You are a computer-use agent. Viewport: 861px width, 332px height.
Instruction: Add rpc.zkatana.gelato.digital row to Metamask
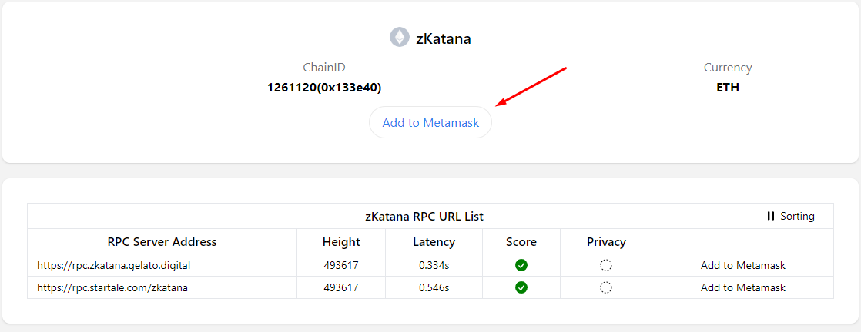pos(742,265)
